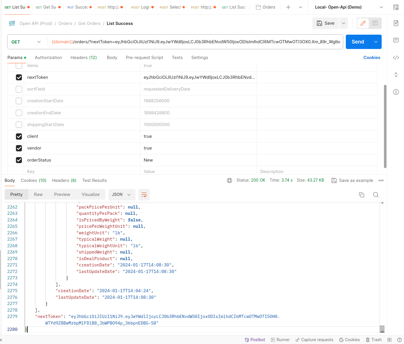Open the request Info sidebar icon
Viewport: 404px width, 344px height.
[396, 92]
